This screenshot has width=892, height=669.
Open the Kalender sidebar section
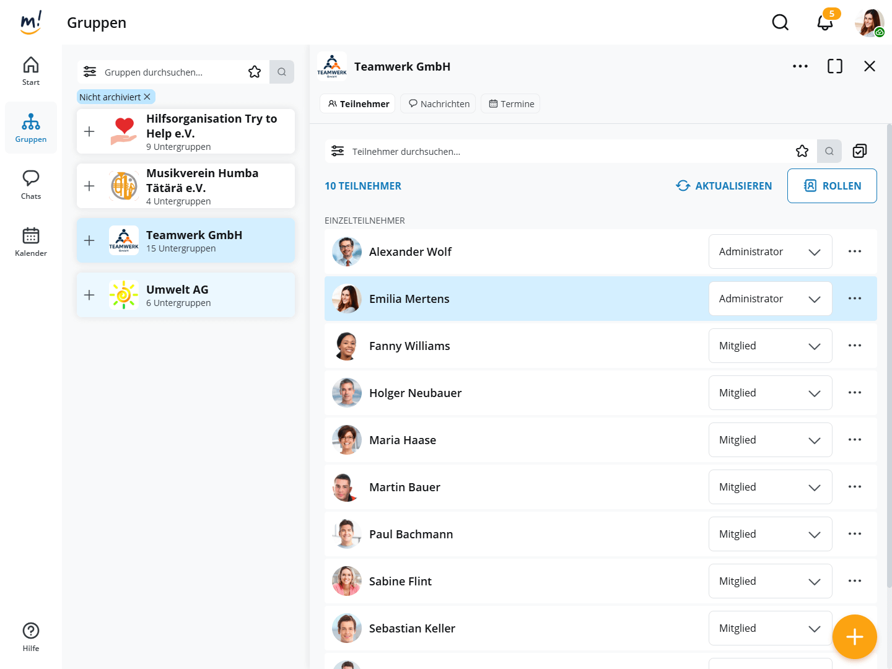click(31, 242)
